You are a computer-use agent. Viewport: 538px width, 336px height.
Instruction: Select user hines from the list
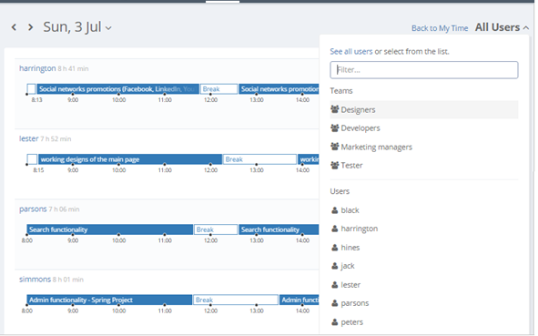423,248
